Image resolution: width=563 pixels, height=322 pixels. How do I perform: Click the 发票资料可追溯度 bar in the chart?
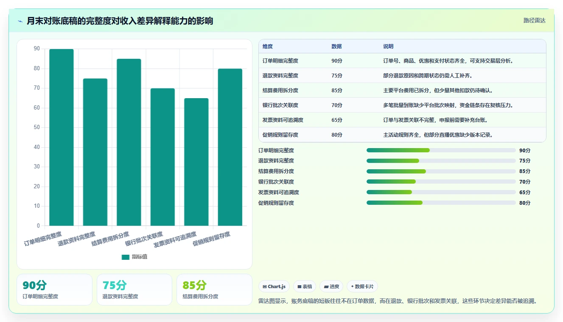coord(196,162)
